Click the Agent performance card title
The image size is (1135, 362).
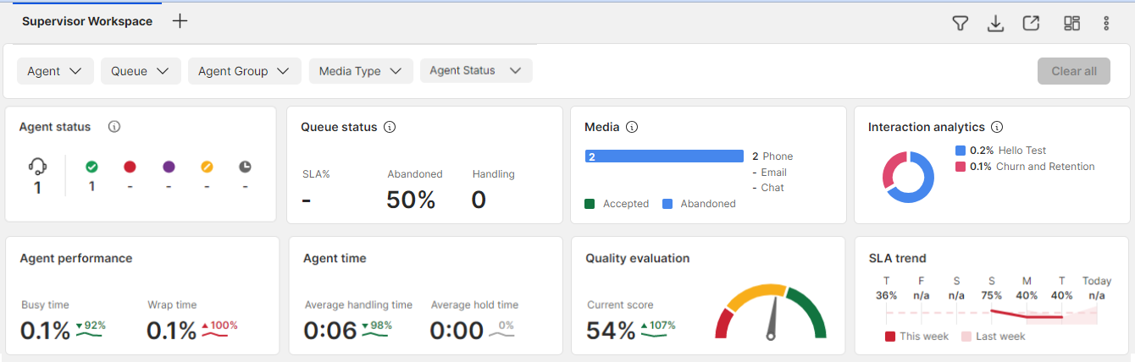pyautogui.click(x=76, y=258)
